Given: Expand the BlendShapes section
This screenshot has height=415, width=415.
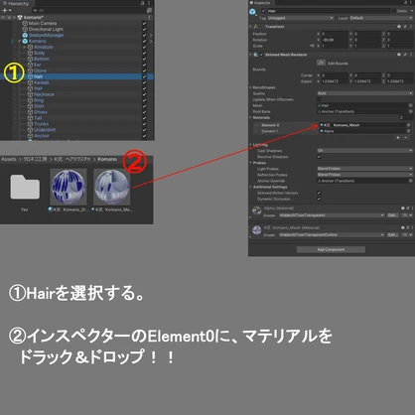Looking at the screenshot, I should 250,87.
